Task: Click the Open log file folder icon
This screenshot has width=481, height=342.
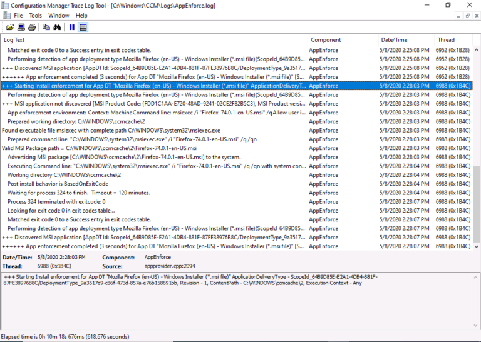Action: pyautogui.click(x=10, y=27)
